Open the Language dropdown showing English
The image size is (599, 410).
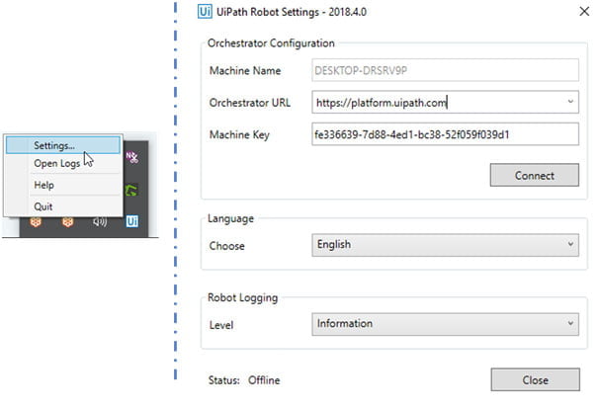pyautogui.click(x=445, y=245)
